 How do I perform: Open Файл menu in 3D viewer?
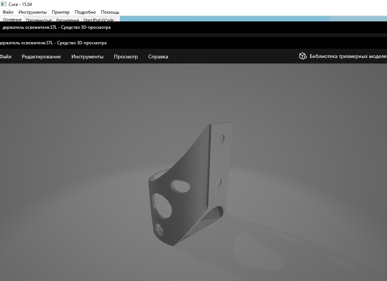(x=6, y=56)
